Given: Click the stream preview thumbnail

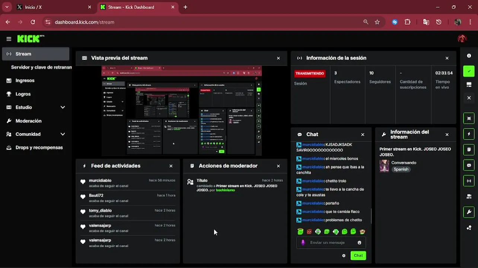Looking at the screenshot, I should (x=182, y=111).
